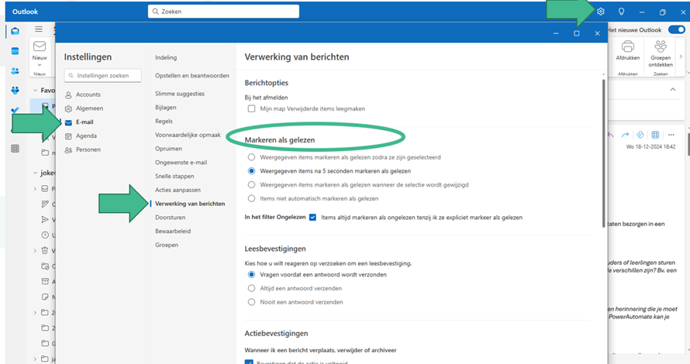Check Mijn map Verwijderde items leegmaken
Image resolution: width=690 pixels, height=364 pixels.
pyautogui.click(x=251, y=108)
